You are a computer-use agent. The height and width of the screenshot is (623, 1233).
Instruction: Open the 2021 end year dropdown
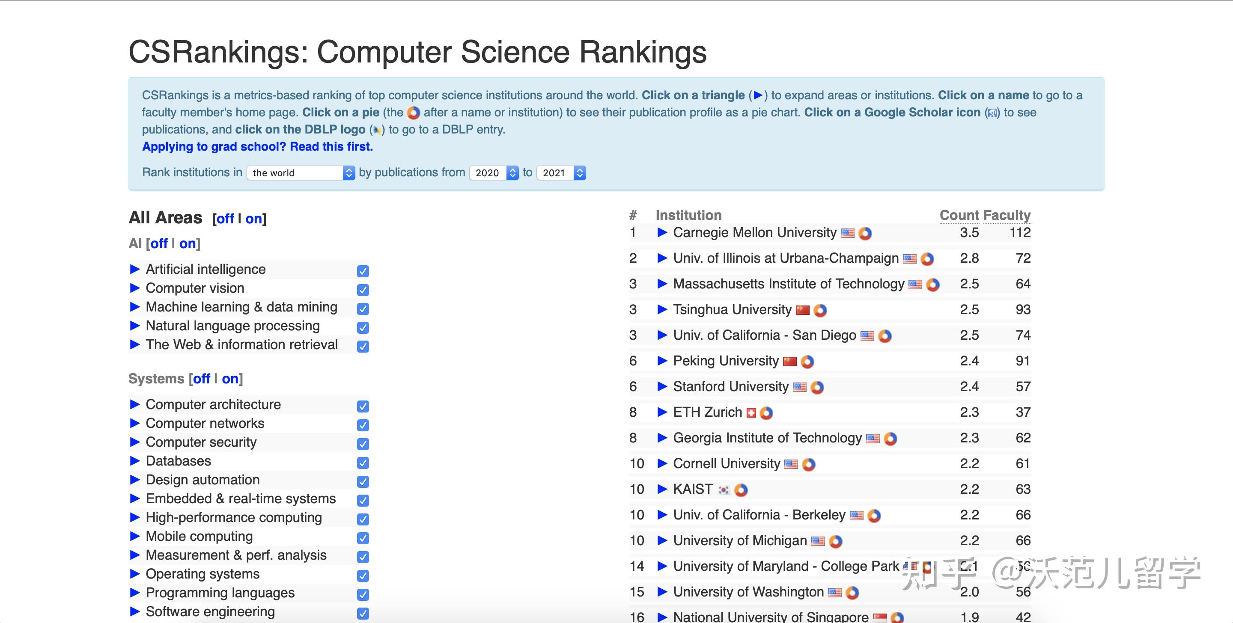[x=561, y=173]
